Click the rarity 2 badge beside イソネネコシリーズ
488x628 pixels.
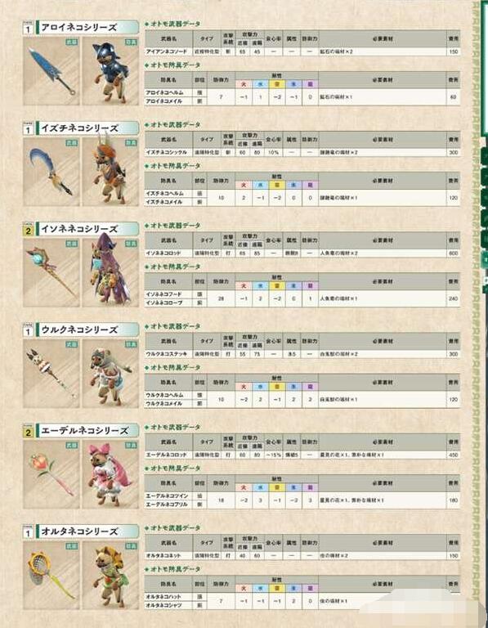(x=28, y=231)
